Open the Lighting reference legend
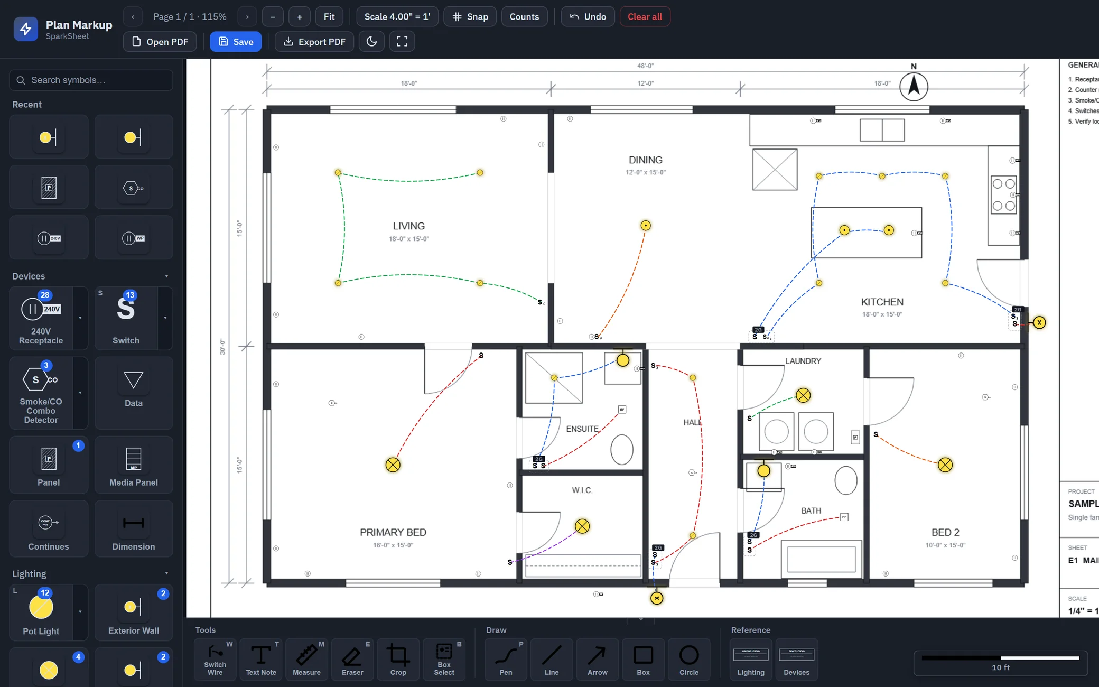1099x687 pixels. (751, 660)
